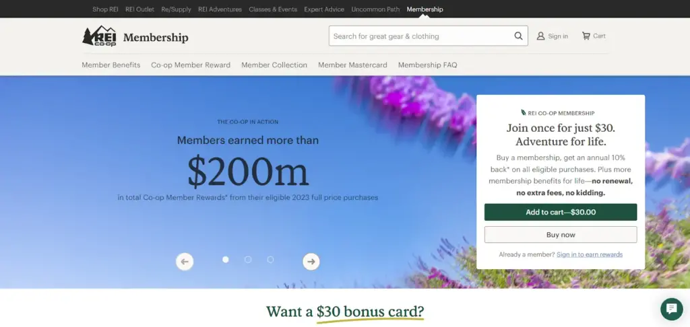The width and height of the screenshot is (690, 327).
Task: Go to Co-op Member Reward section
Action: 191,65
